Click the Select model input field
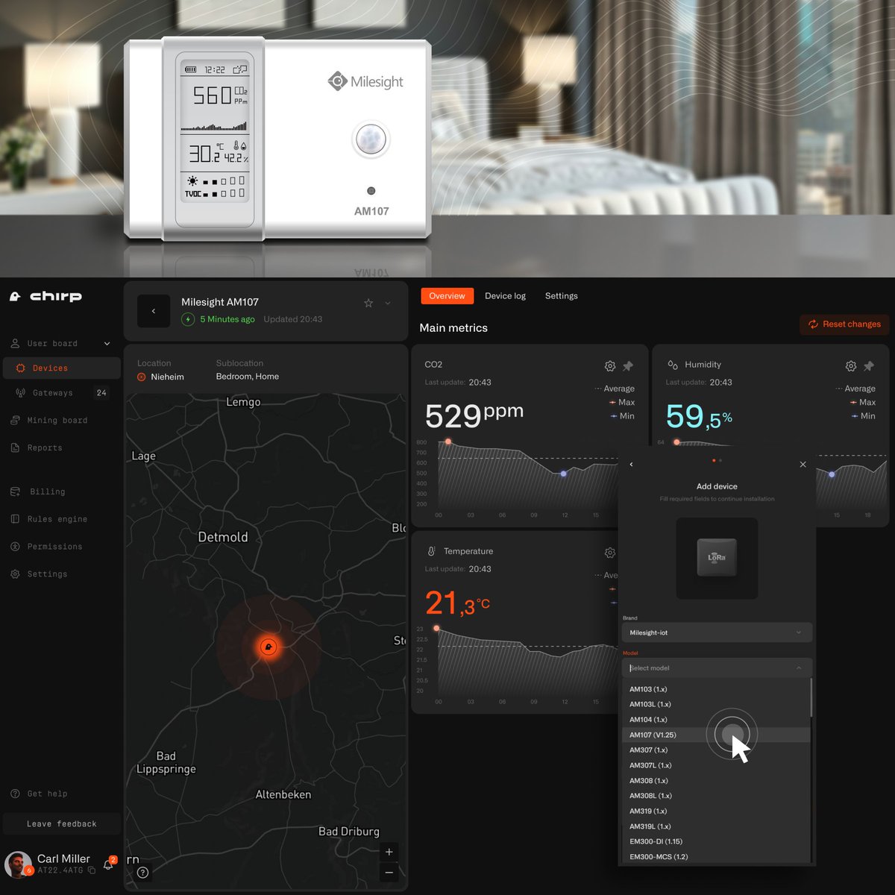The width and height of the screenshot is (895, 895). tap(717, 668)
